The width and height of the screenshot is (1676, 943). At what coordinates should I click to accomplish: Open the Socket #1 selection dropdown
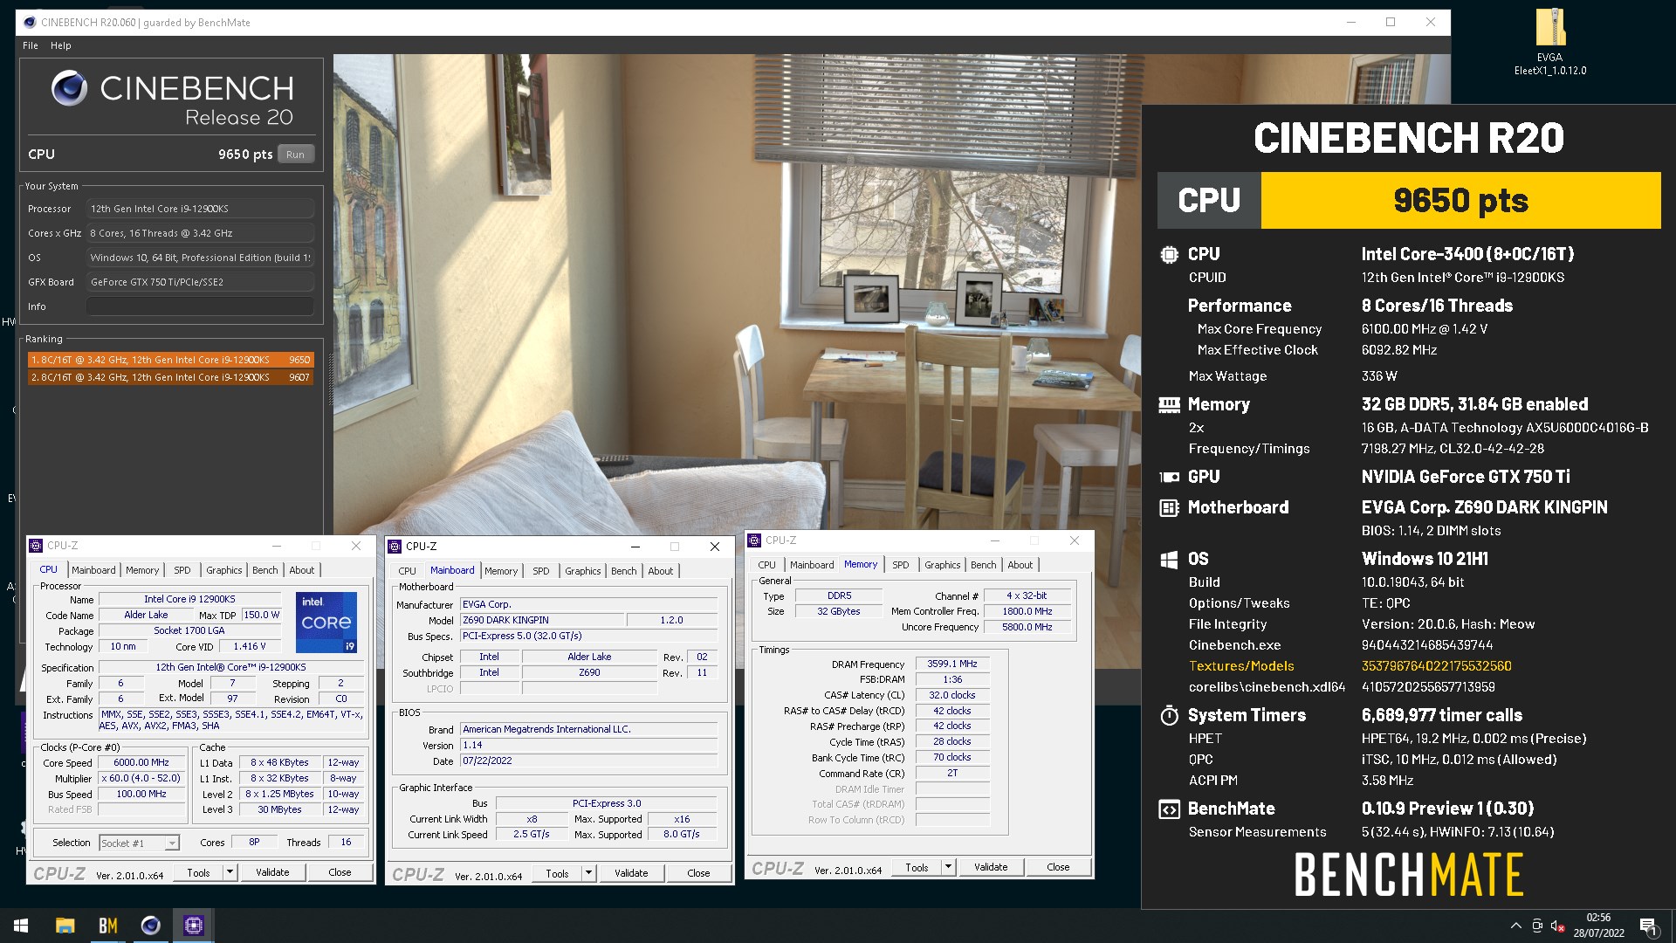click(139, 843)
